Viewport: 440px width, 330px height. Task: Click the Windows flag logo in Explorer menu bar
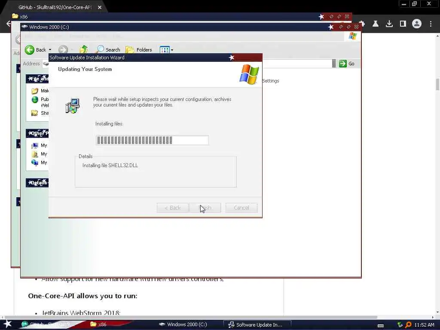(352, 36)
